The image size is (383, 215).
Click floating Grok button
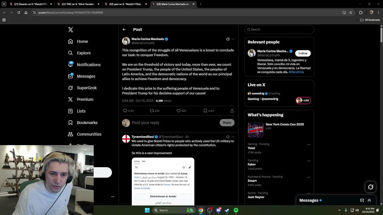click(x=371, y=187)
